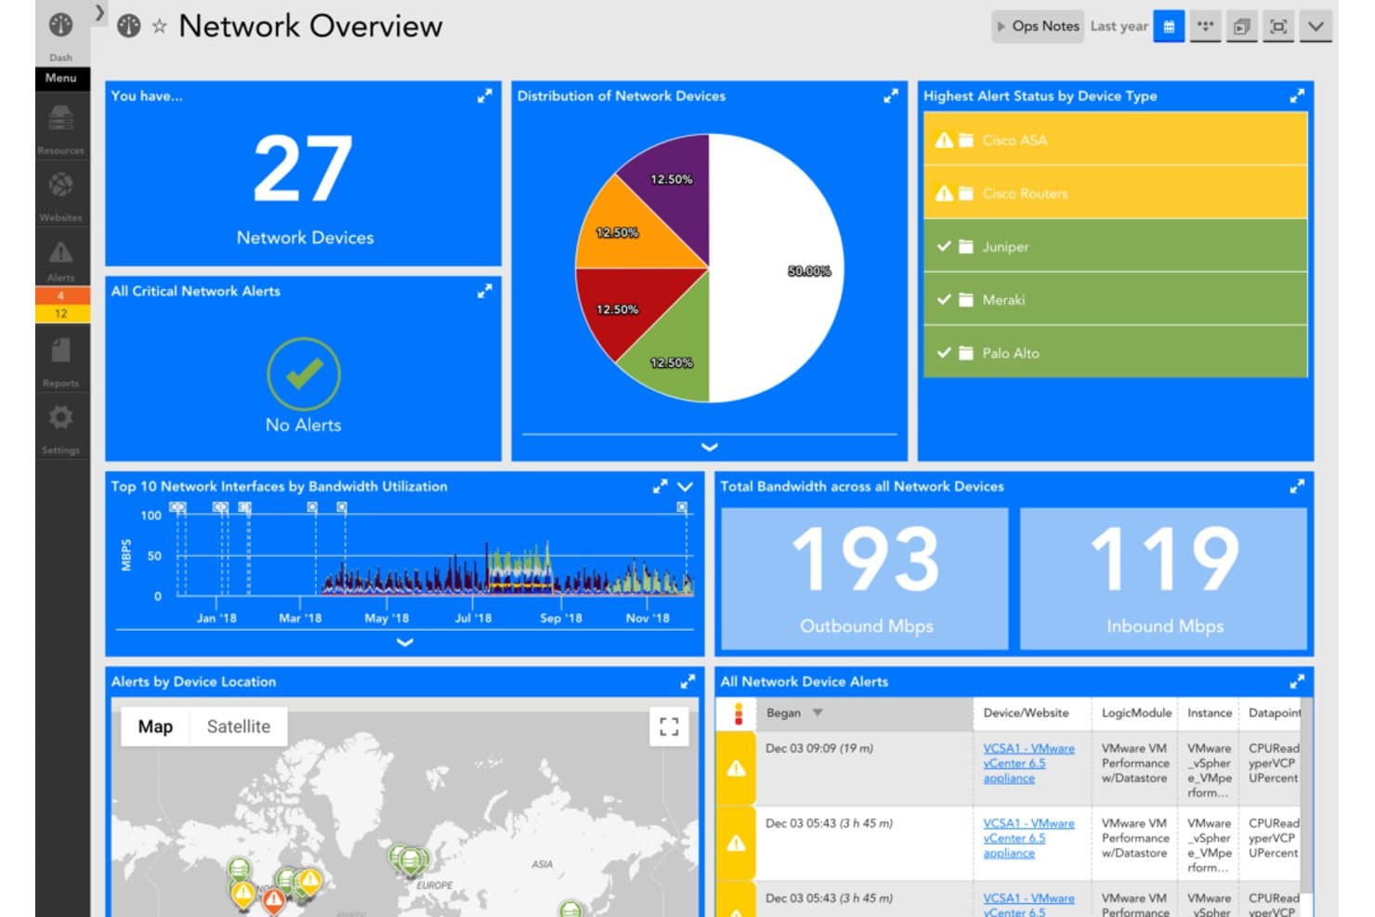Screen dimensions: 1375x917
Task: Open Resources in the sidebar
Action: pos(61,127)
